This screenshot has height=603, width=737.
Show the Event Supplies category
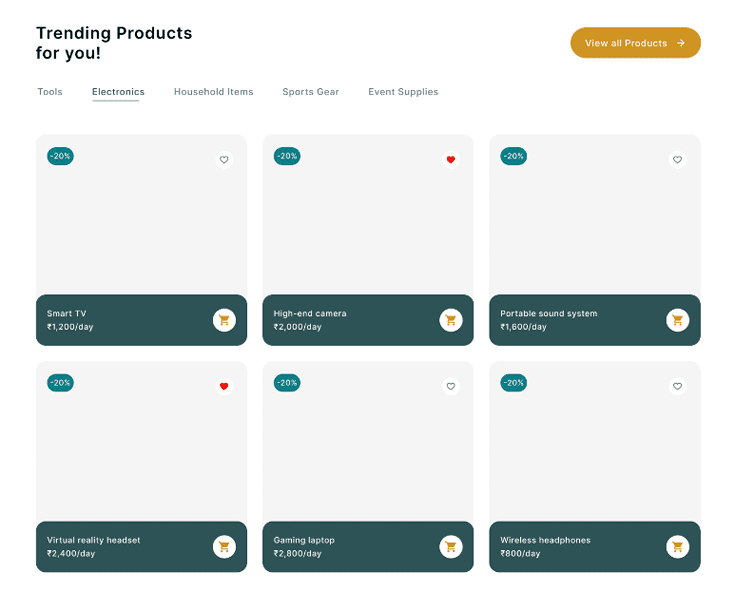point(403,92)
